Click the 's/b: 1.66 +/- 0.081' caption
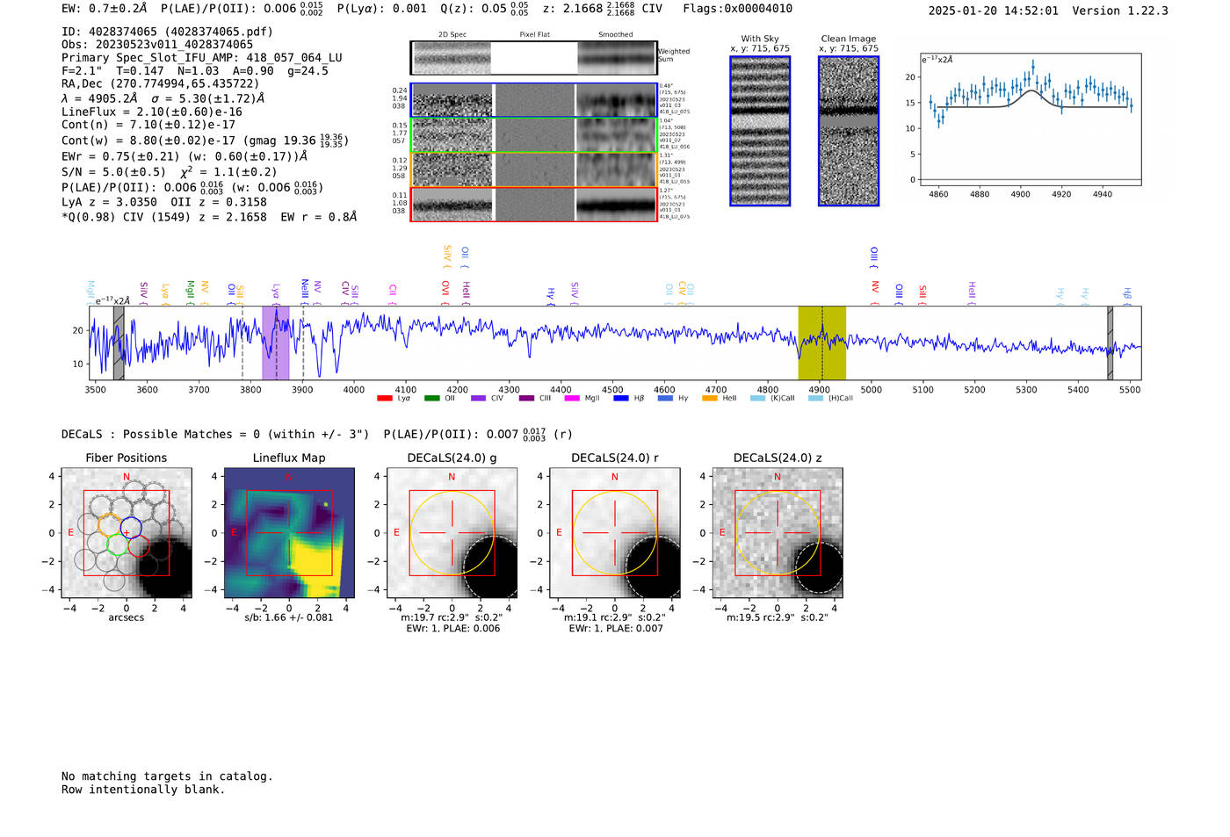Screen dimensions: 1230x837 (289, 617)
